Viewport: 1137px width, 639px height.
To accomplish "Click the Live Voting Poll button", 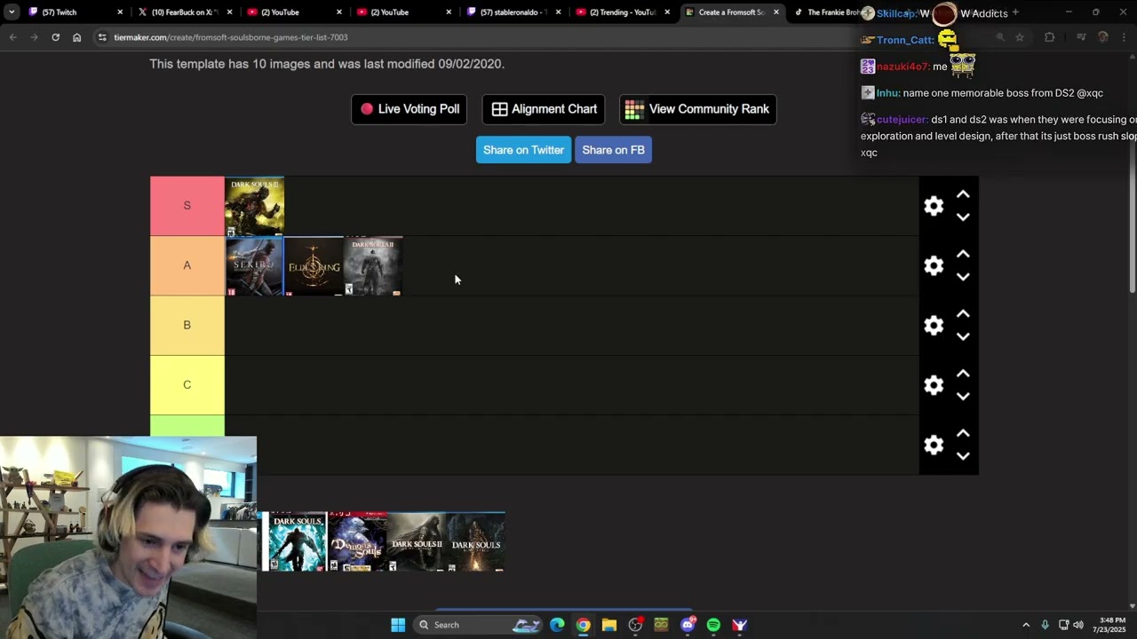I will pos(409,109).
